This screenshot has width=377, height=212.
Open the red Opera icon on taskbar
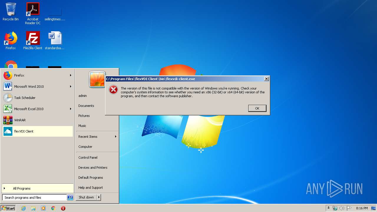pyautogui.click(x=63, y=208)
